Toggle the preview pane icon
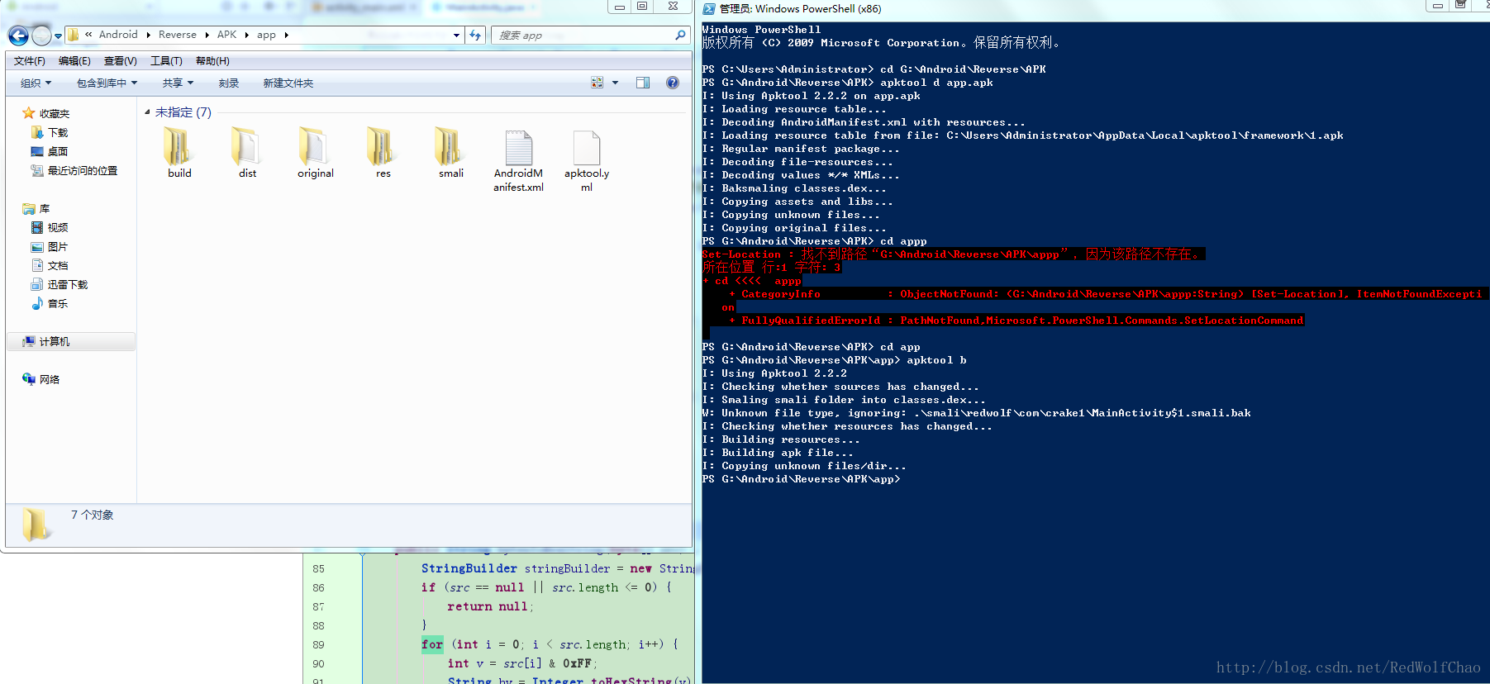 643,83
